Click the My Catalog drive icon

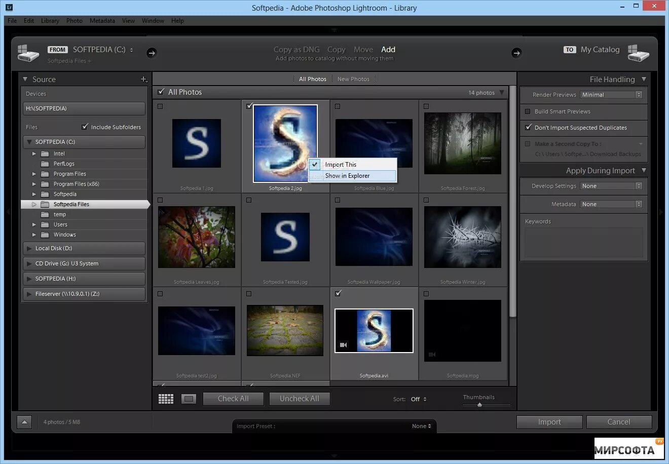[638, 53]
